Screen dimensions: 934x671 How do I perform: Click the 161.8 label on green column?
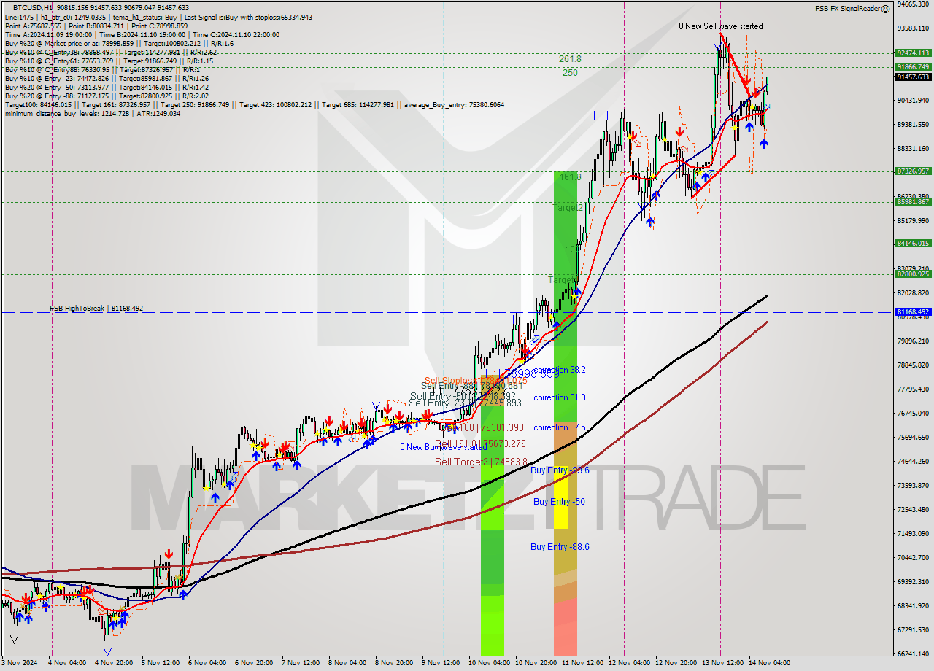click(570, 177)
